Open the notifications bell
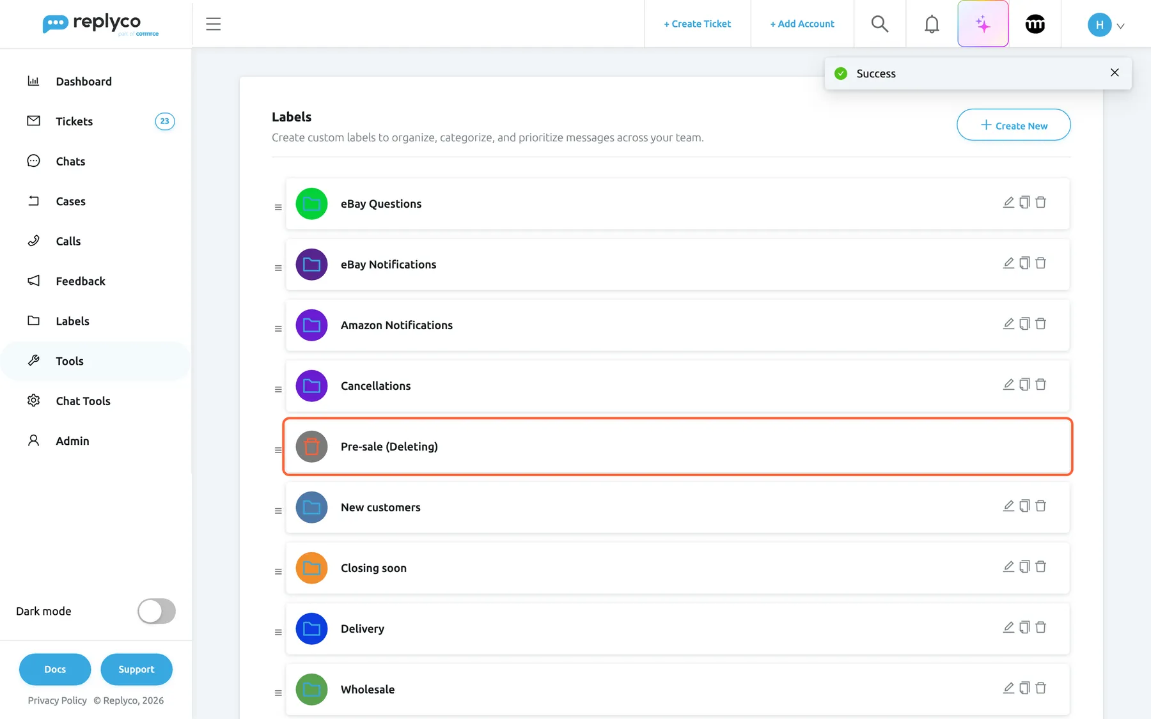 (x=932, y=24)
